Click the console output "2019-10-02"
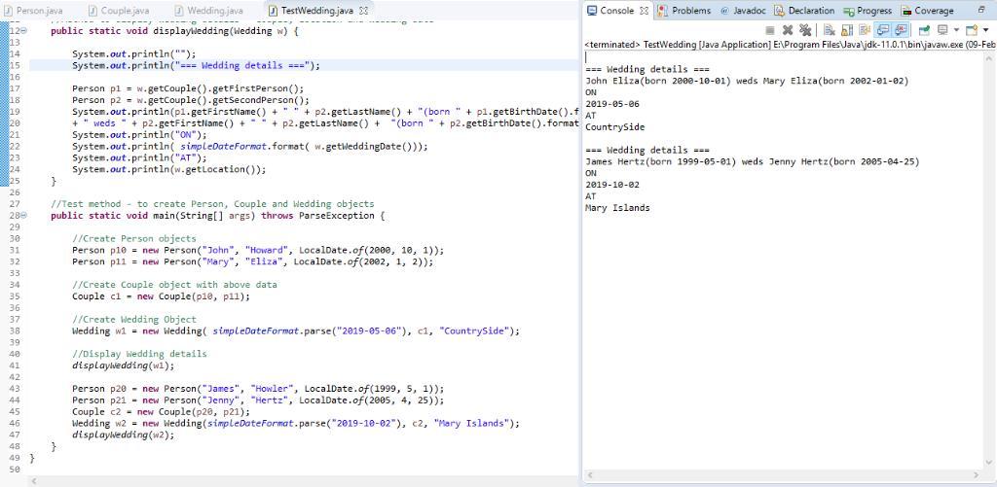 coord(612,185)
